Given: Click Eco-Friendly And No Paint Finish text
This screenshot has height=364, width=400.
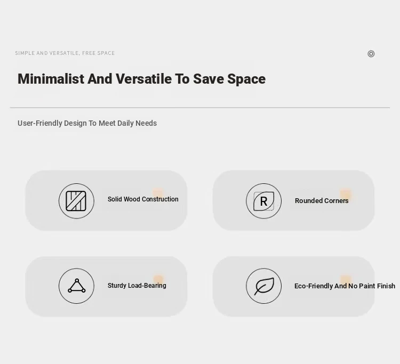Looking at the screenshot, I should (345, 286).
